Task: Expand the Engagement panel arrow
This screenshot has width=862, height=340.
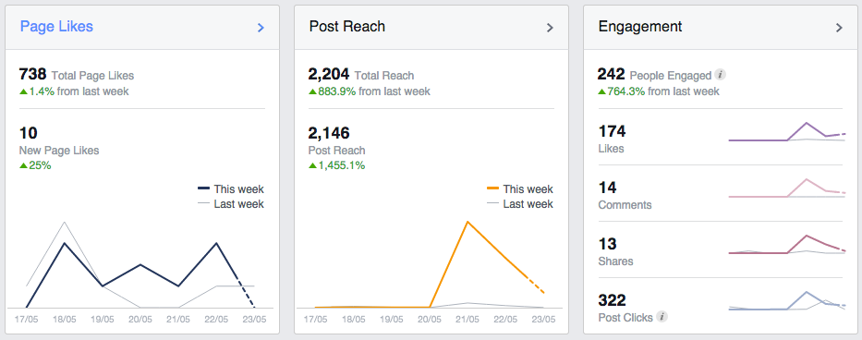Action: (x=838, y=28)
